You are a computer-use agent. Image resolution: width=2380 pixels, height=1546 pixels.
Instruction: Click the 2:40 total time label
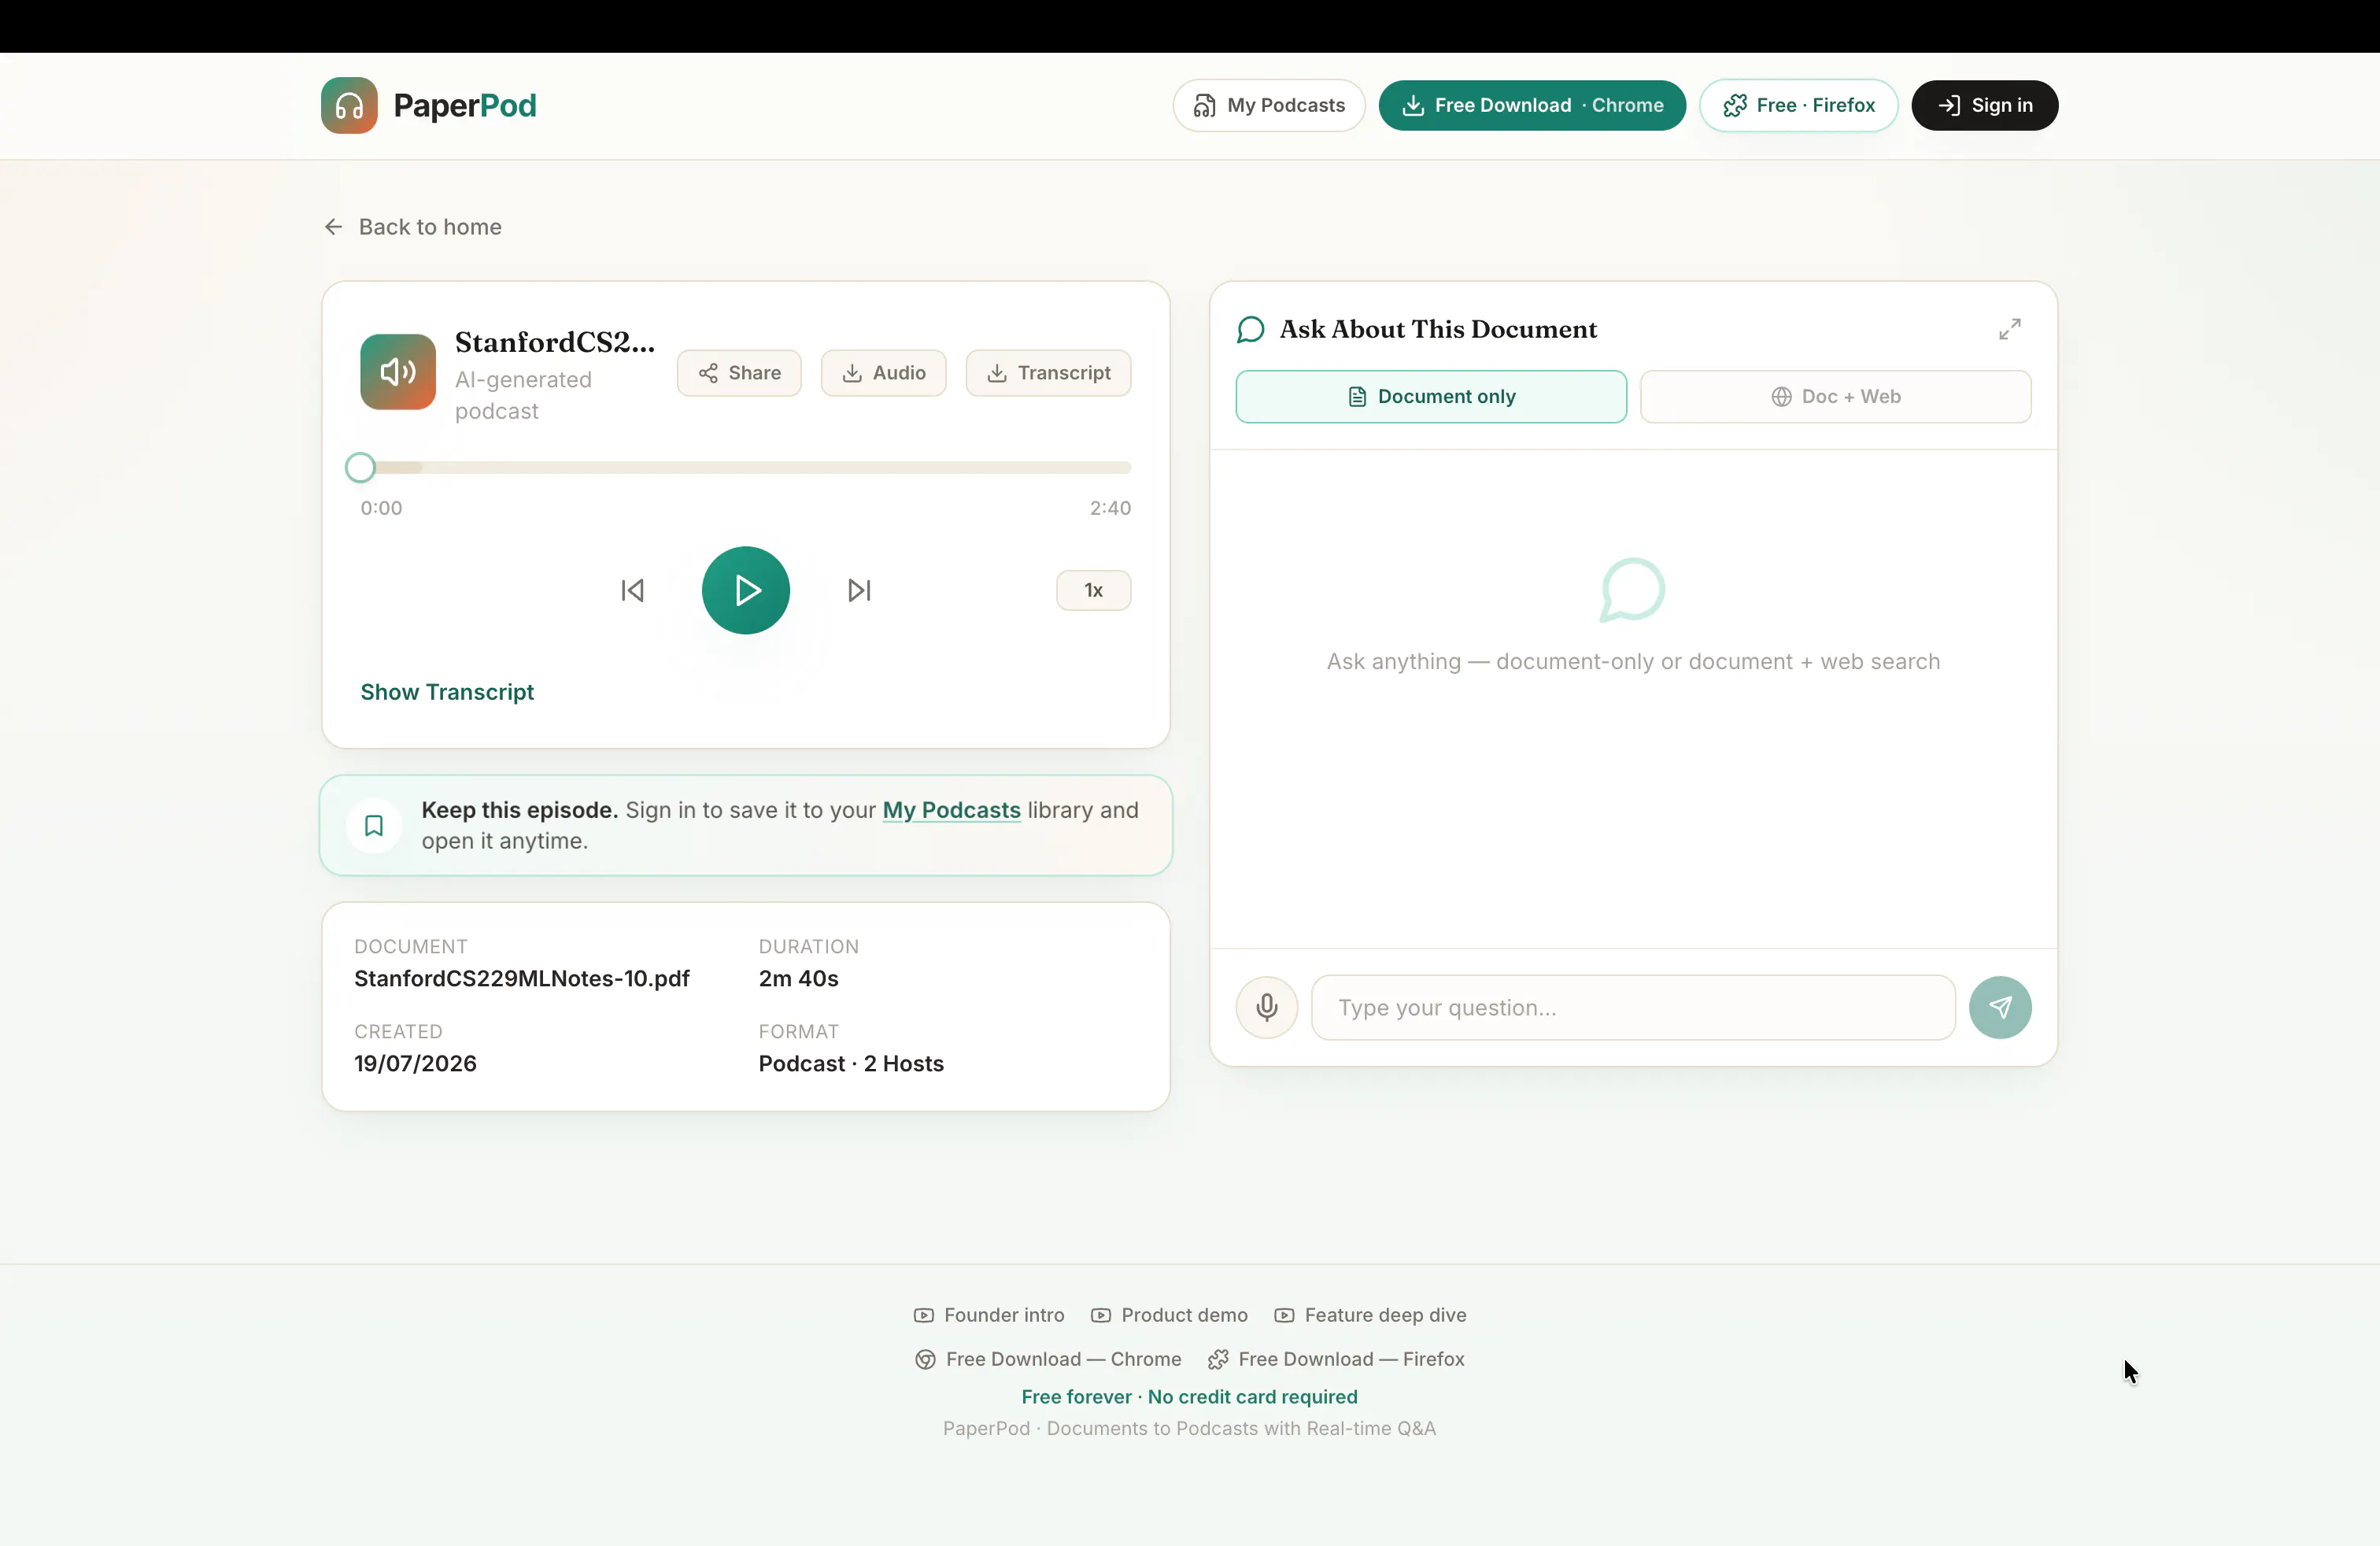click(1110, 508)
